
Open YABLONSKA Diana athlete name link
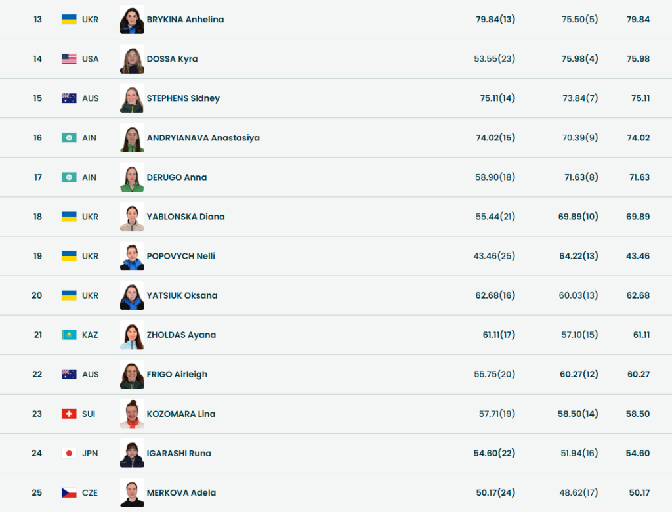(186, 217)
